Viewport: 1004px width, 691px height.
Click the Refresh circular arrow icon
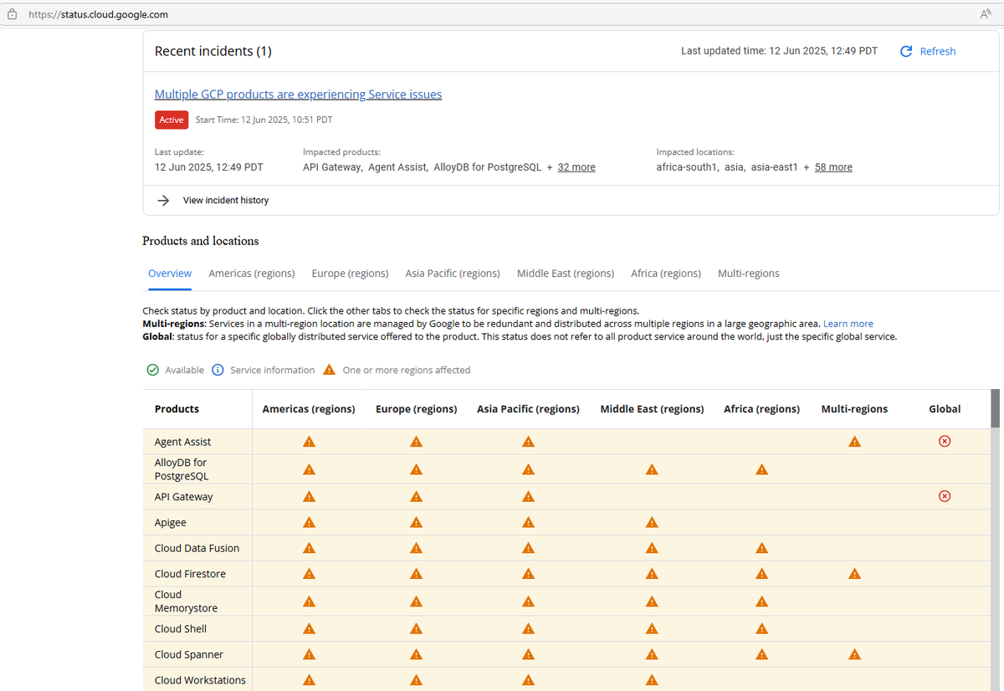click(x=906, y=51)
